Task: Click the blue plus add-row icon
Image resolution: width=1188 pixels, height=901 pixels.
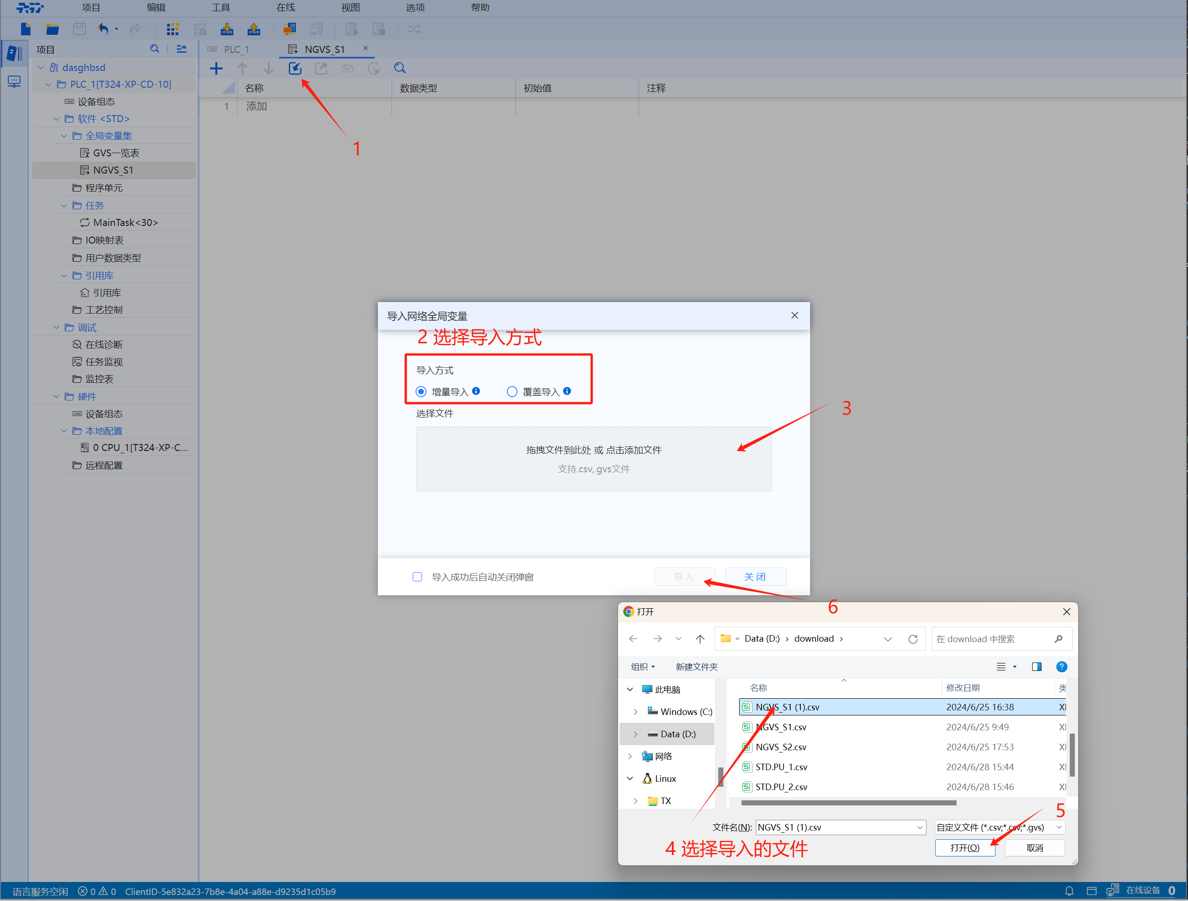Action: (x=216, y=68)
